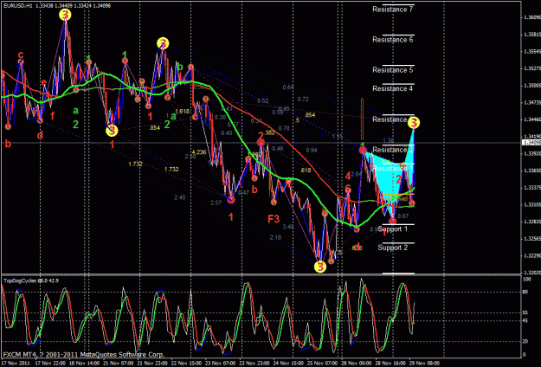Click the 29 Nov 08:00 time label
The image size is (541, 367).
point(424,364)
